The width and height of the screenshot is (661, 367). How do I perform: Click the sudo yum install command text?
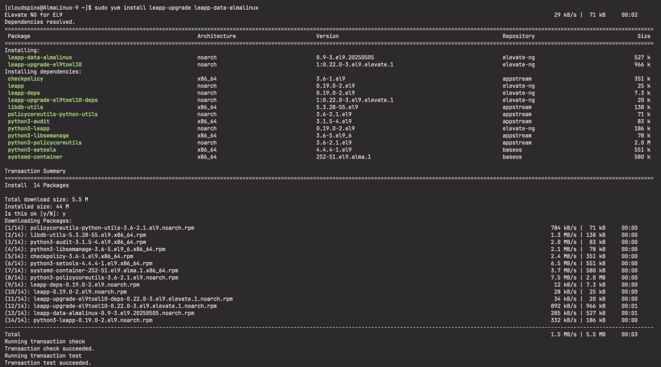pos(177,8)
